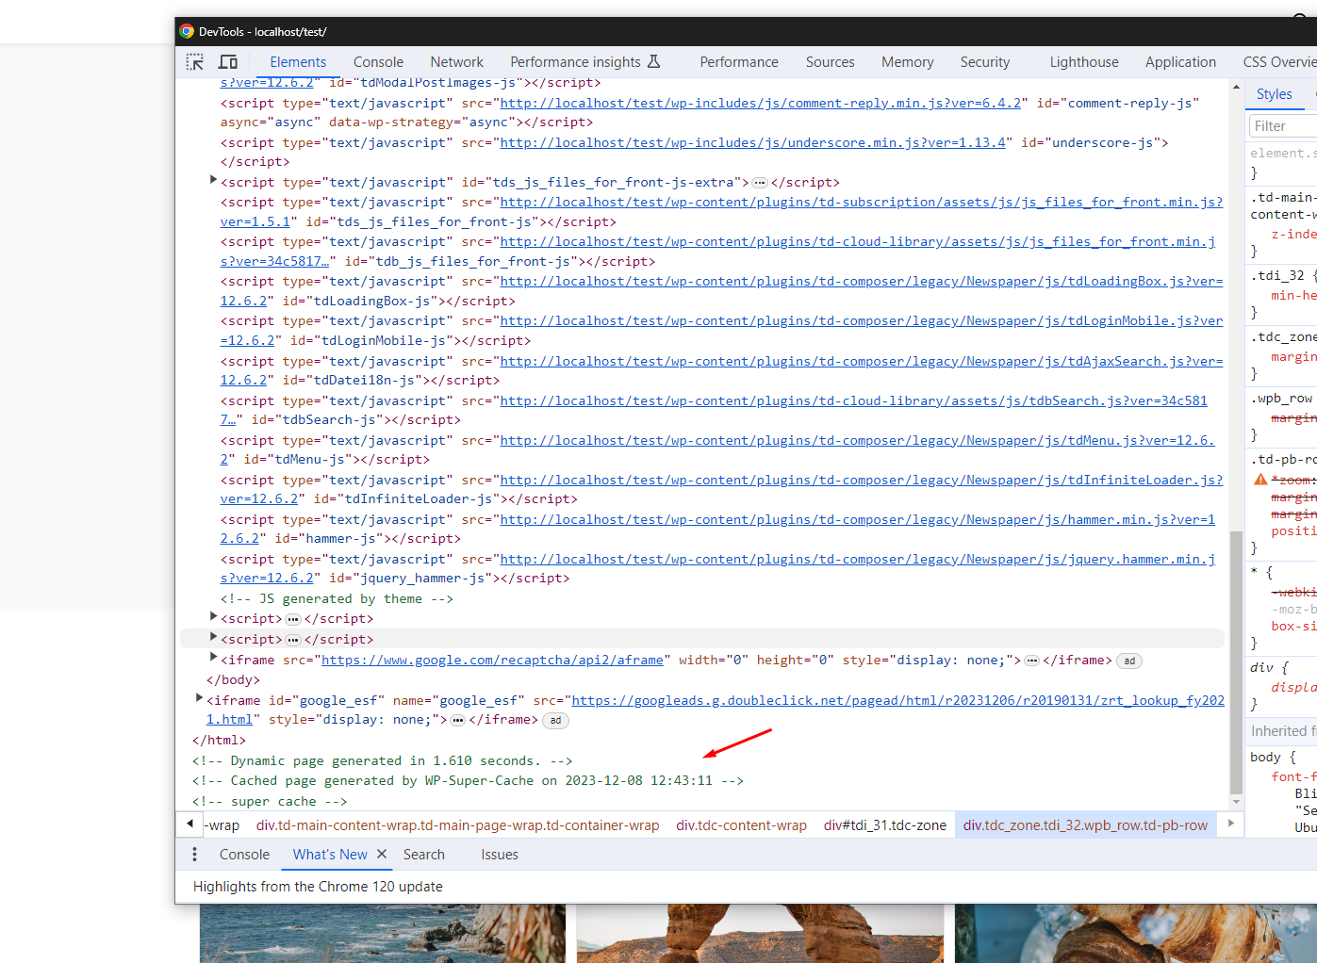The height and width of the screenshot is (963, 1317).
Task: Click the Styles filter input field
Action: (1283, 126)
